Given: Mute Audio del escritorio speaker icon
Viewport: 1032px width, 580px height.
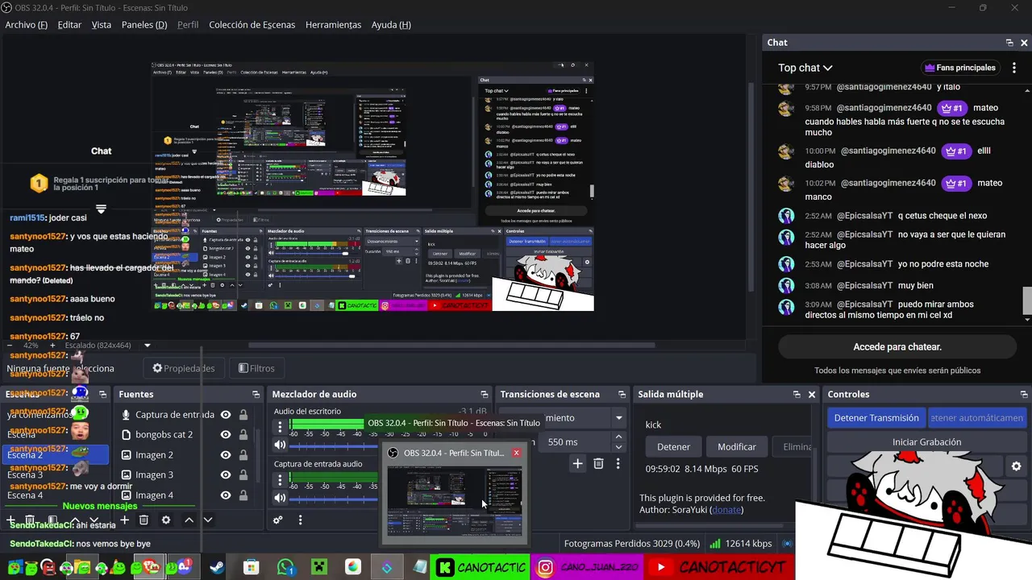Looking at the screenshot, I should click(280, 445).
